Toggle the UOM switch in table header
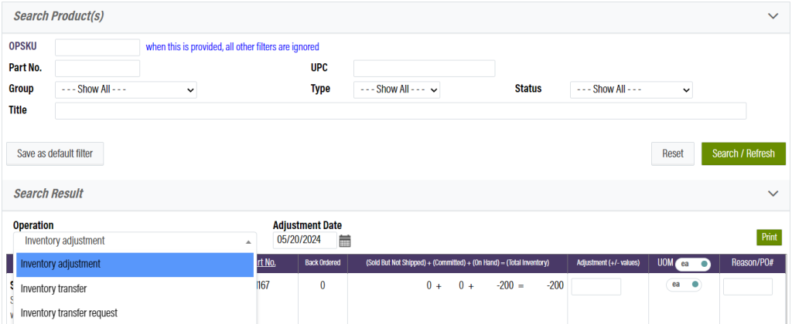Viewport: 792px width, 324px height. pyautogui.click(x=692, y=264)
